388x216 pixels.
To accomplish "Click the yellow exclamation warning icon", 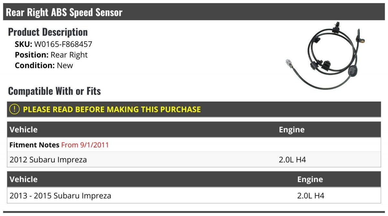I will pos(15,109).
